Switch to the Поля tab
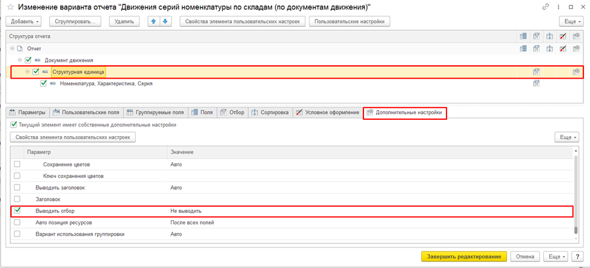Screen dimensions: 590x268 tap(202, 113)
